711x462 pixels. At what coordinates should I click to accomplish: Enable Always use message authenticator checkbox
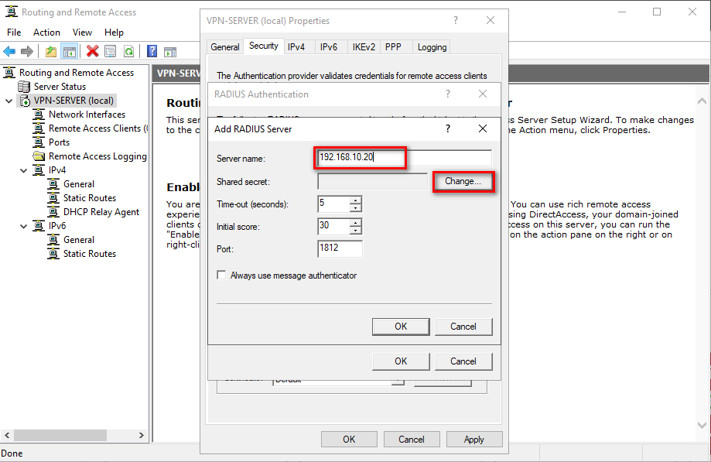click(222, 275)
